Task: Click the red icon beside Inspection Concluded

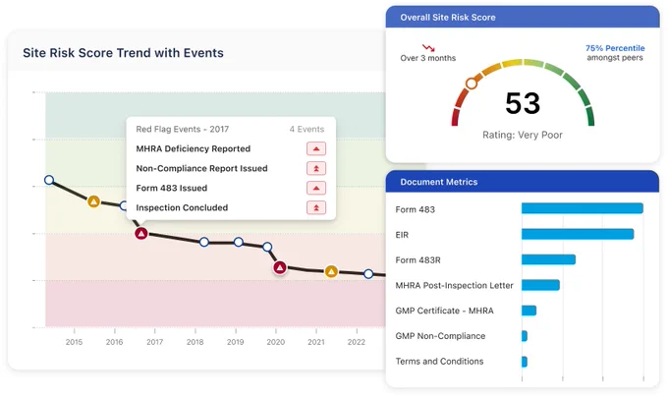Action: (x=316, y=207)
